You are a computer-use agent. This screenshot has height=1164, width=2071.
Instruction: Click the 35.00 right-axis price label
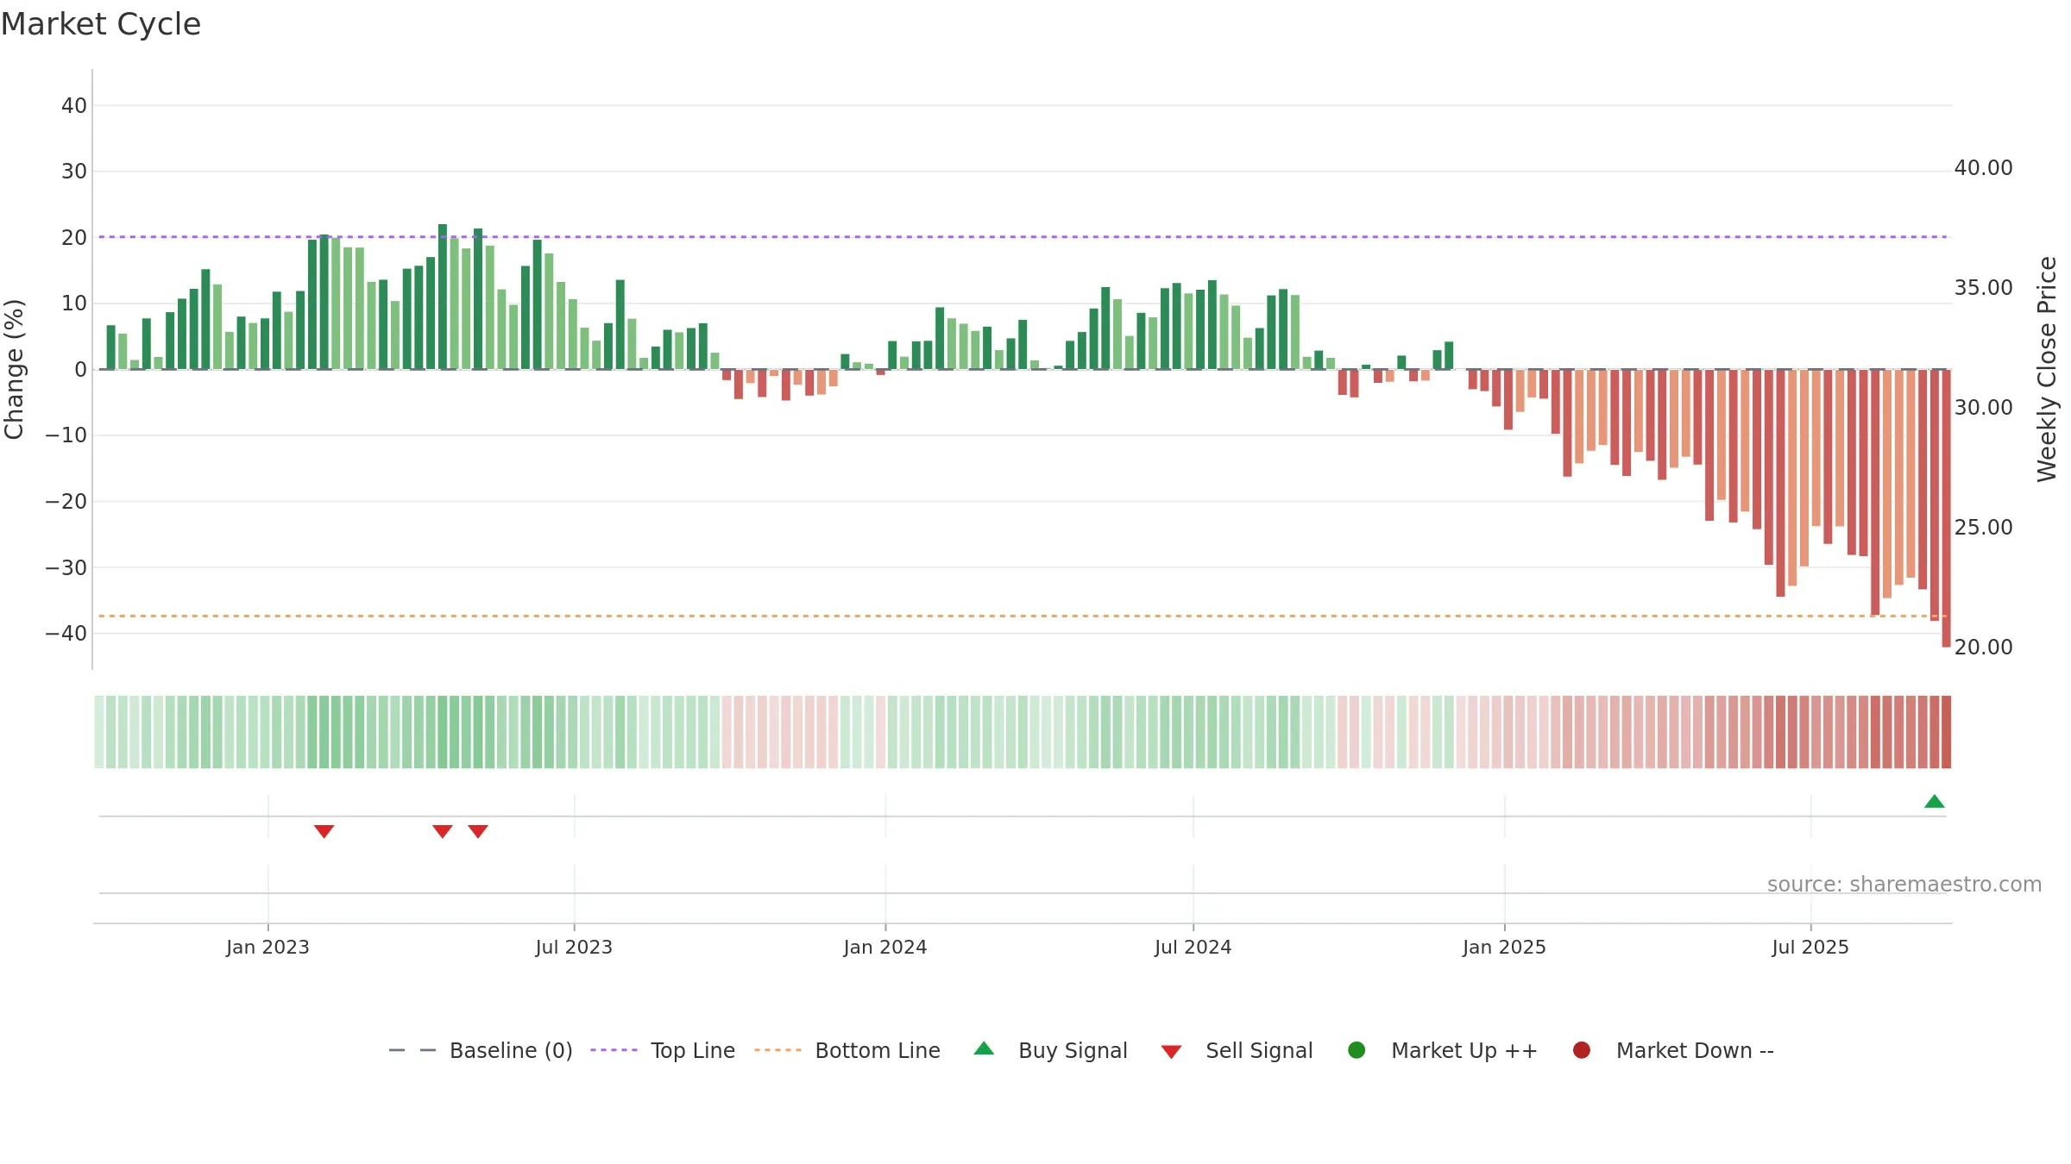[1983, 288]
